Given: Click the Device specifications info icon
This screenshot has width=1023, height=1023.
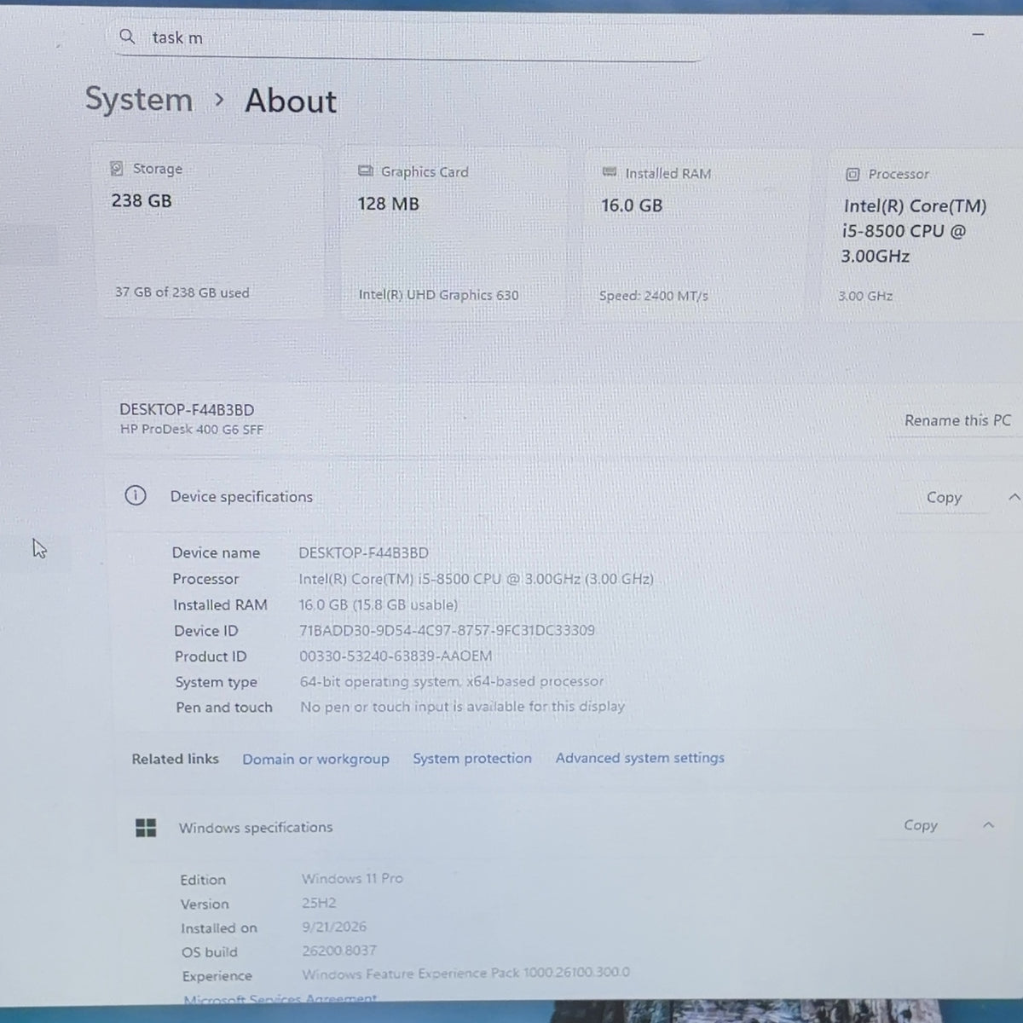Looking at the screenshot, I should coord(136,495).
